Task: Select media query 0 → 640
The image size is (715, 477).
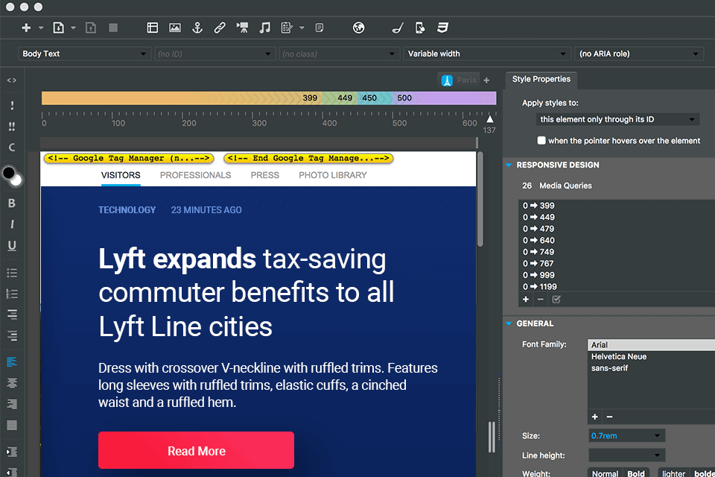Action: coord(538,241)
